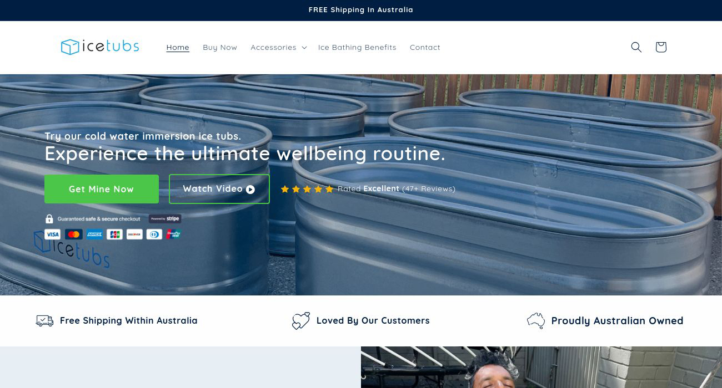
Task: Click the padlock secure checkout icon
Action: click(49, 219)
